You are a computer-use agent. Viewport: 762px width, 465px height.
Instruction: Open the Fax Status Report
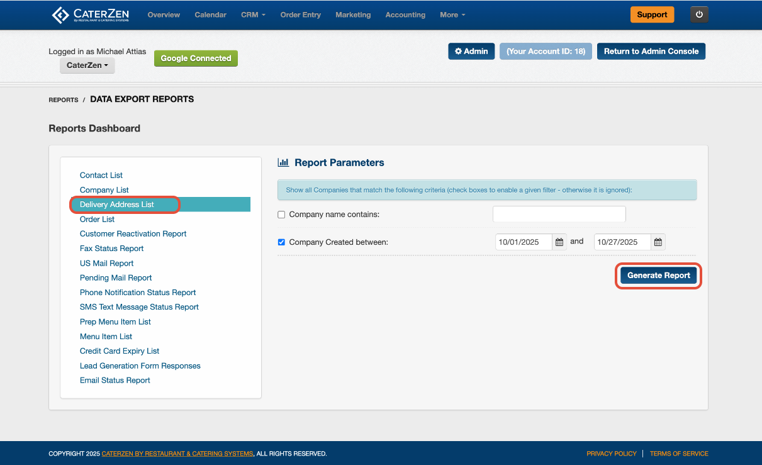(x=112, y=249)
